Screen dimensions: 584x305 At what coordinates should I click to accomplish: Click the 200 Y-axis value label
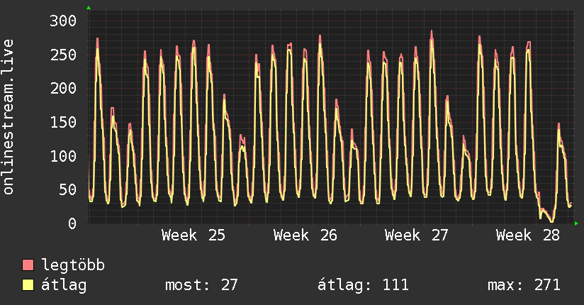coord(63,89)
